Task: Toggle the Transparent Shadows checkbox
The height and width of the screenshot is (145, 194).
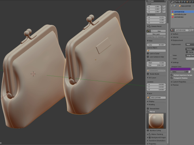Action: coord(172,78)
